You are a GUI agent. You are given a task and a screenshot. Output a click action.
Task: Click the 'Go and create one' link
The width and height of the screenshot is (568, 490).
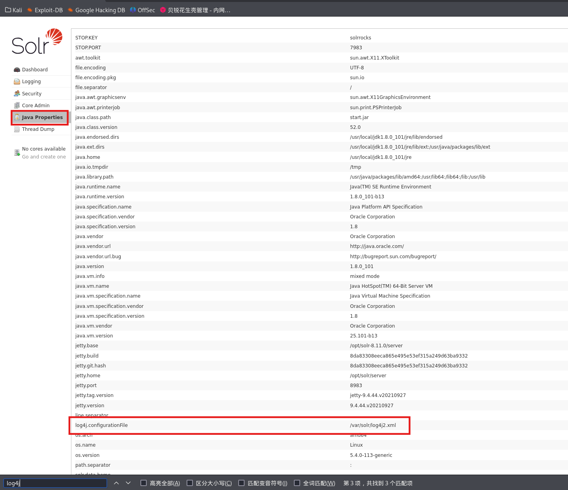tap(44, 157)
